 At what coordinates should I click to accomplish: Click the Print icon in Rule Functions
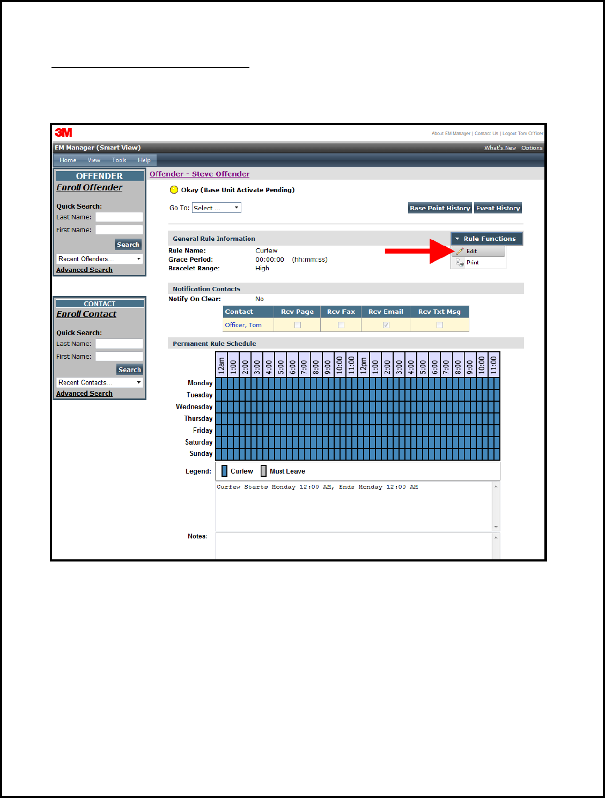coord(460,262)
